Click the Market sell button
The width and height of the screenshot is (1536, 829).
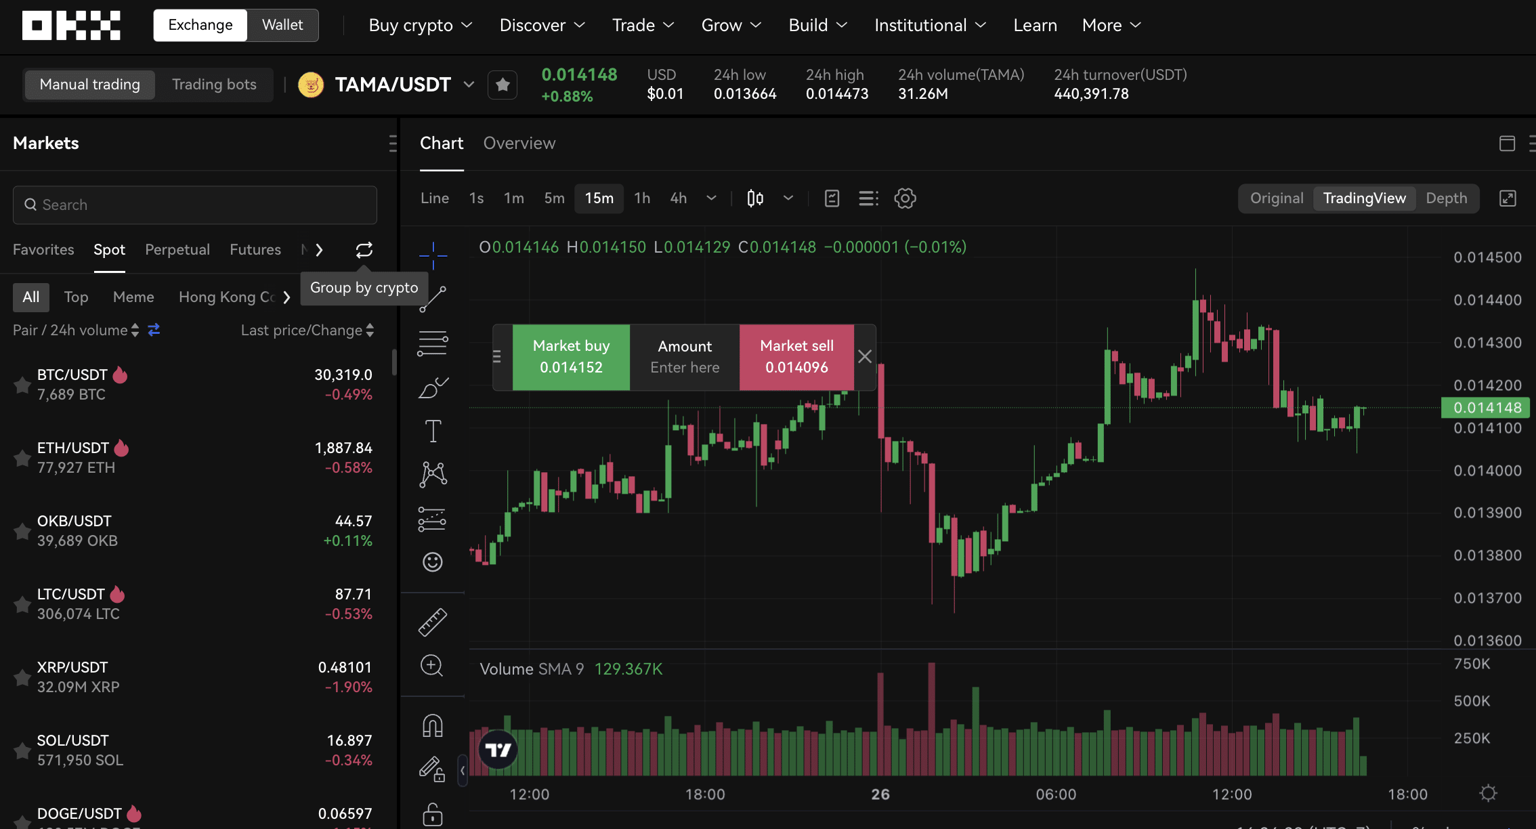[796, 357]
